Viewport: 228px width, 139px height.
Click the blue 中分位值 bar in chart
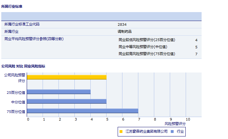(x=66, y=101)
